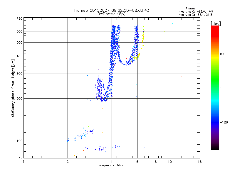The image size is (235, 176).
Task: Click the x-axis tick label '6'
Action: 137,162
